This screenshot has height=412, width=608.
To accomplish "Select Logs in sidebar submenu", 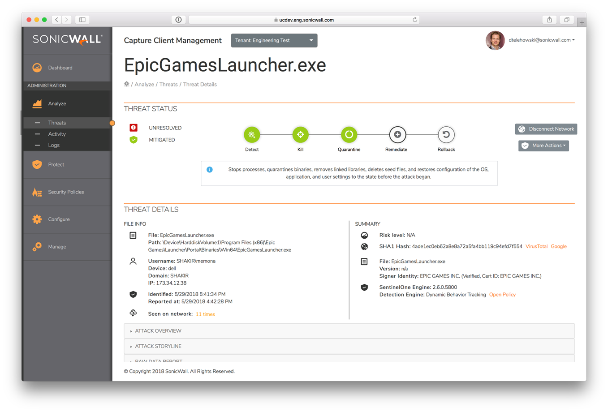I will tap(54, 145).
